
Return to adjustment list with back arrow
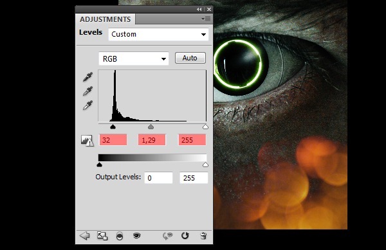tap(85, 236)
